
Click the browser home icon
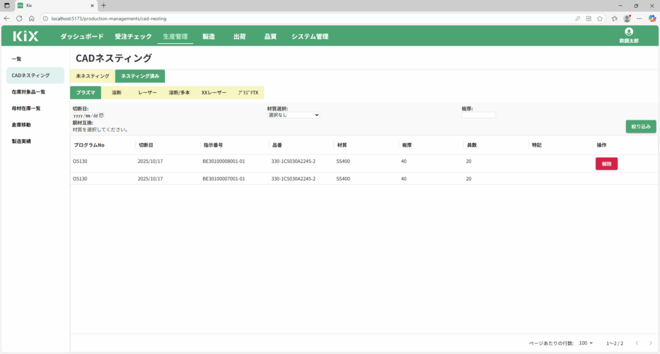pos(31,18)
